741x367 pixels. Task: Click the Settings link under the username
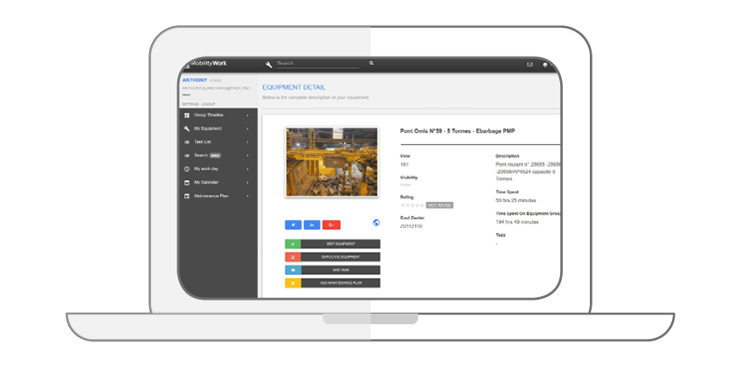coord(189,102)
